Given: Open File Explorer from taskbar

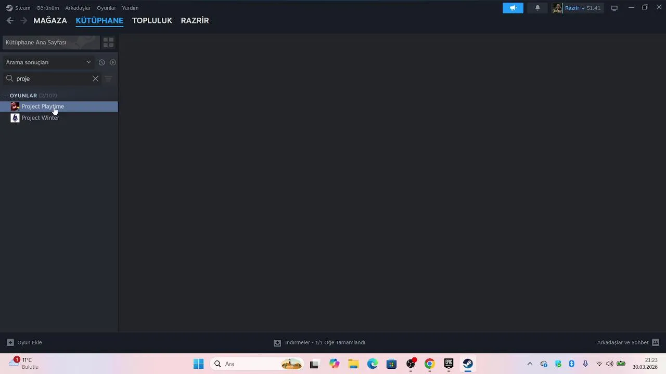Looking at the screenshot, I should (x=353, y=364).
